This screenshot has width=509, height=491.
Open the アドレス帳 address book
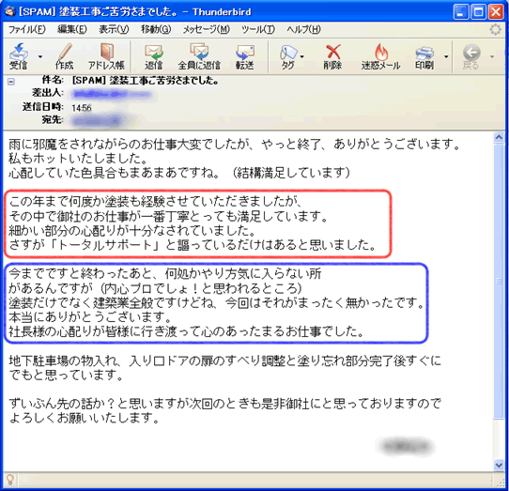[x=106, y=56]
